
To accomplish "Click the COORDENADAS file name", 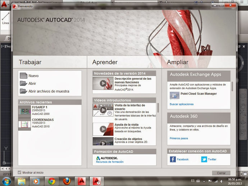I will (43, 120).
